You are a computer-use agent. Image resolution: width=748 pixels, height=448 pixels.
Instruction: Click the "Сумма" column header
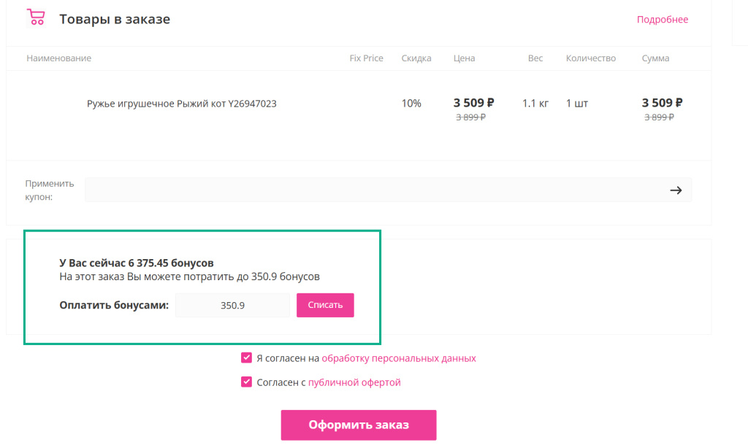(x=655, y=58)
